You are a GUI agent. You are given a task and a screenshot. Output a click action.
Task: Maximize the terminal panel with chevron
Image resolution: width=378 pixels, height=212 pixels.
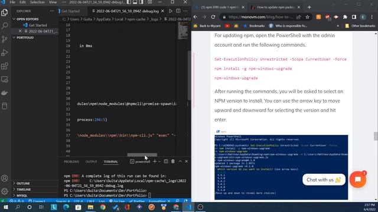pyautogui.click(x=180, y=161)
